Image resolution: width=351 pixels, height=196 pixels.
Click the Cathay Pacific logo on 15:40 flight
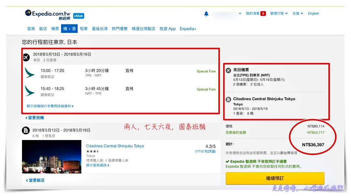tap(30, 91)
